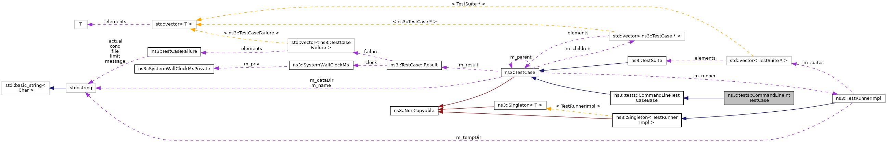
Task: Open the ns3::SystemWallClockMs node
Action: pos(321,65)
